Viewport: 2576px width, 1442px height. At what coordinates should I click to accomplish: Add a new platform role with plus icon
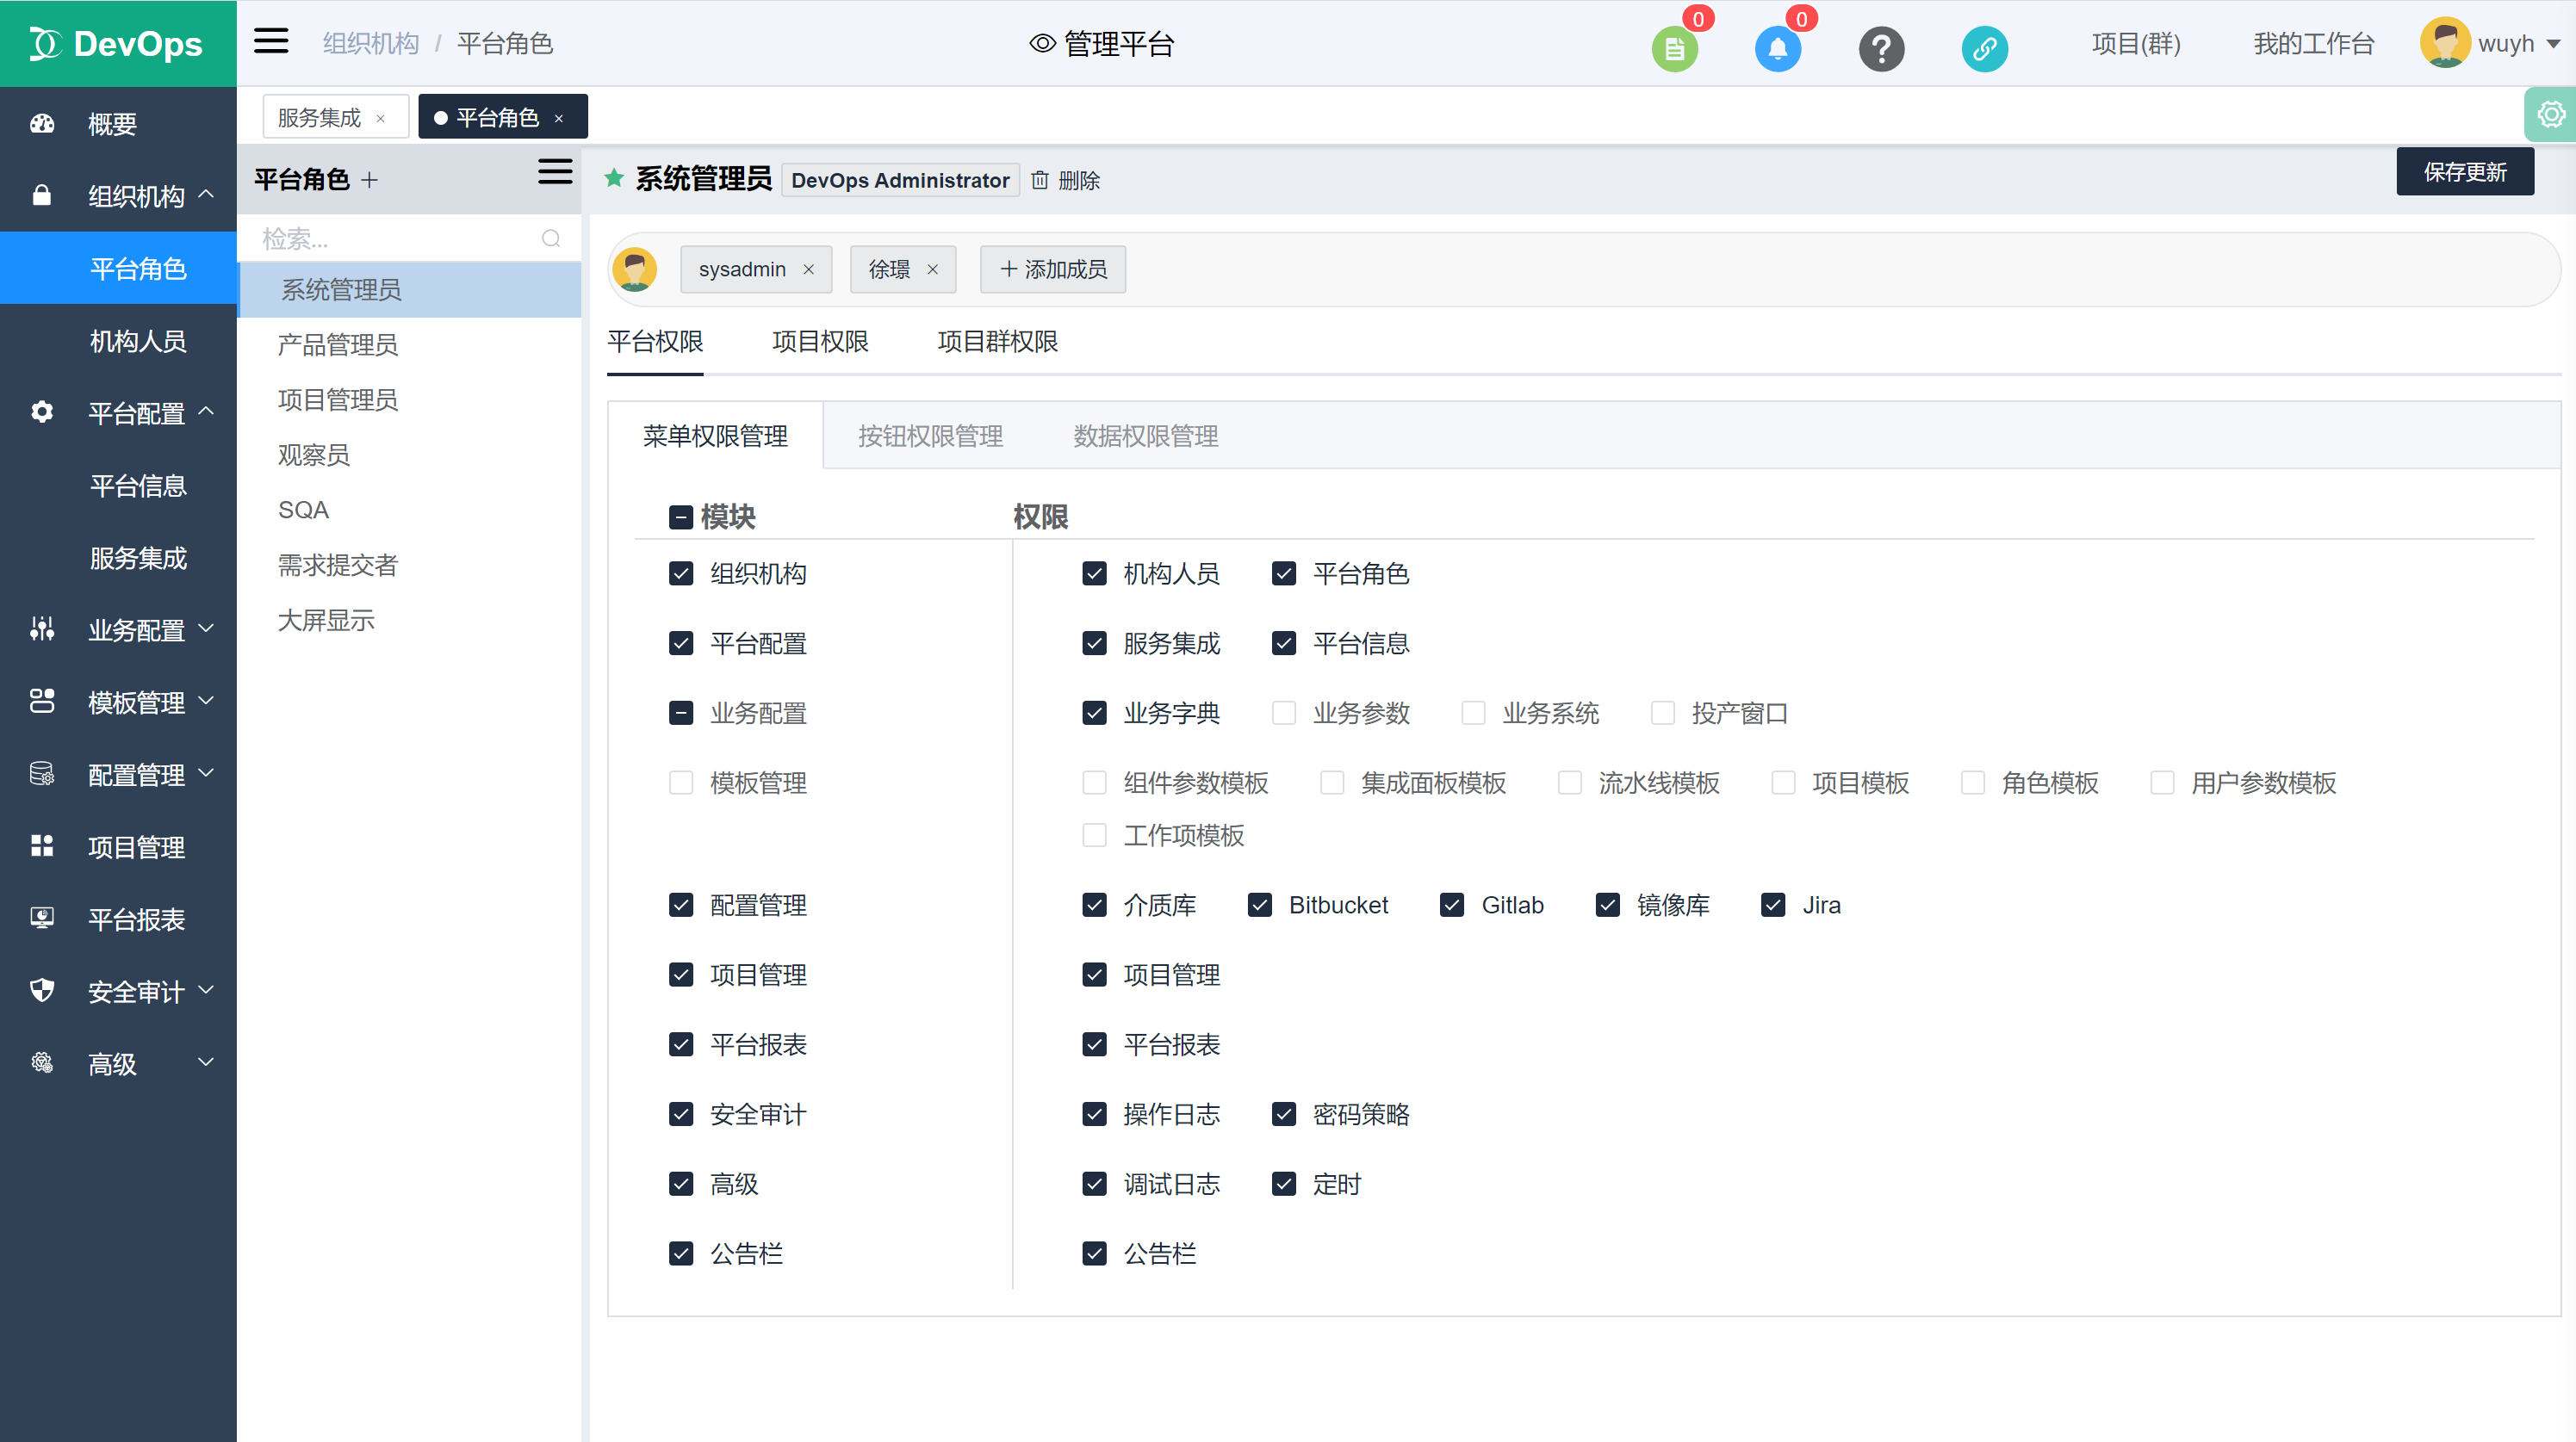pos(369,180)
